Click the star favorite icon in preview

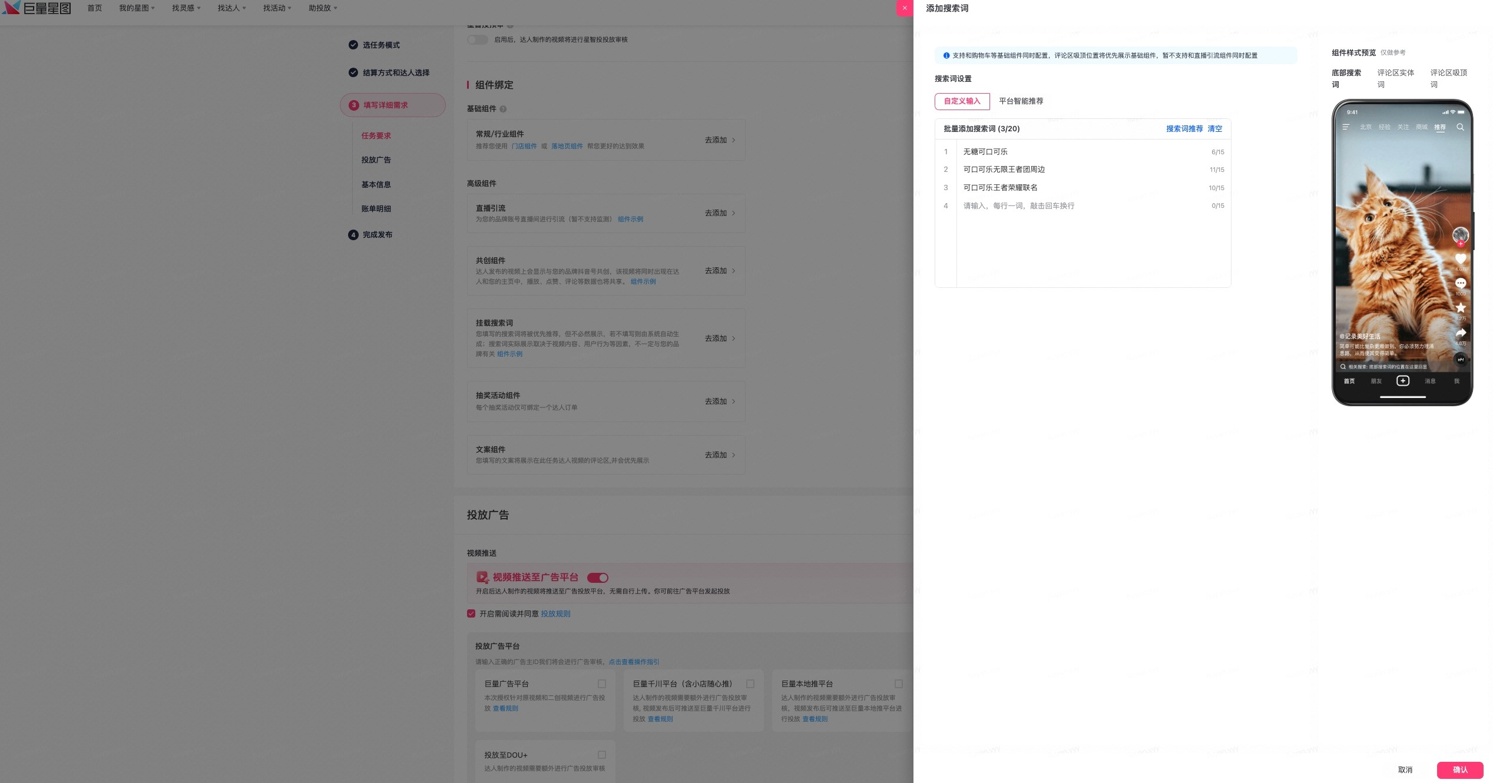pyautogui.click(x=1461, y=308)
